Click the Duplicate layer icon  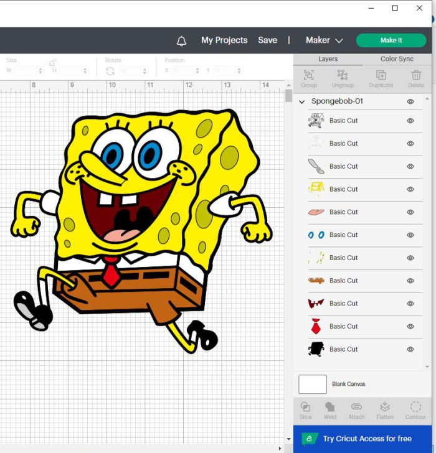click(381, 75)
